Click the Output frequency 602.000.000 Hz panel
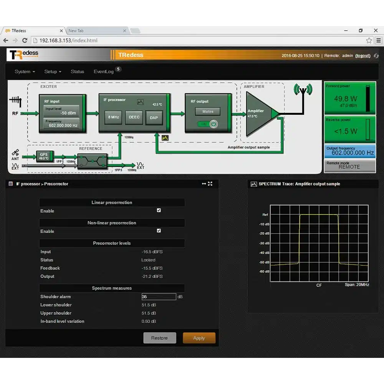Image resolution: width=384 pixels, height=384 pixels. click(x=350, y=151)
